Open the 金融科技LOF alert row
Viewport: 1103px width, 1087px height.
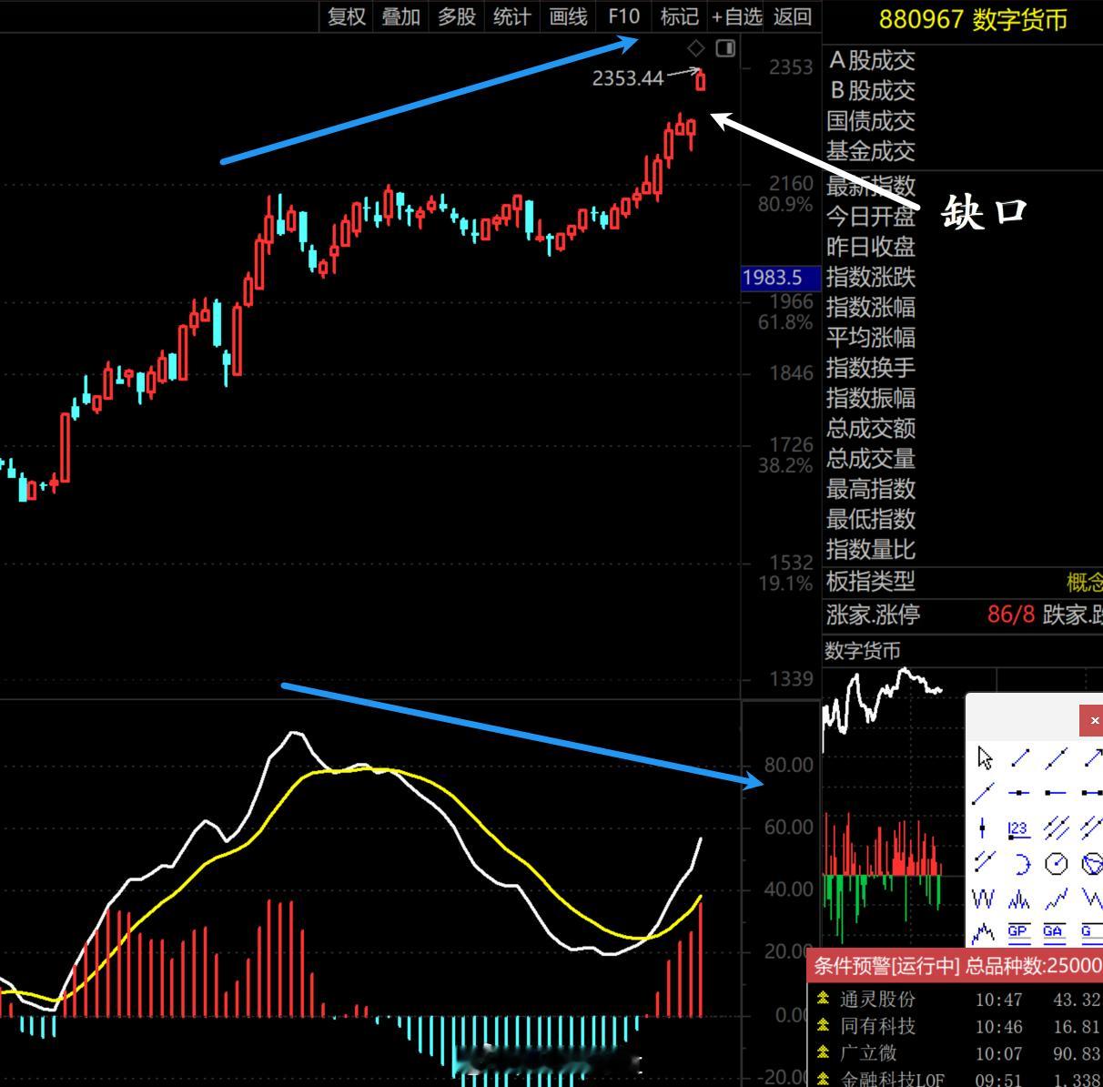(x=955, y=1079)
